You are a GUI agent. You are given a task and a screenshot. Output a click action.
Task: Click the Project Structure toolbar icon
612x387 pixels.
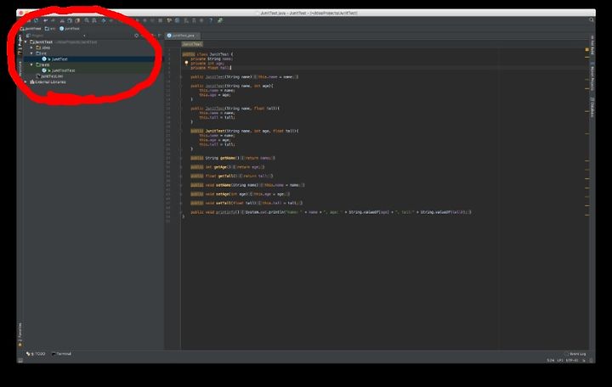[177, 20]
